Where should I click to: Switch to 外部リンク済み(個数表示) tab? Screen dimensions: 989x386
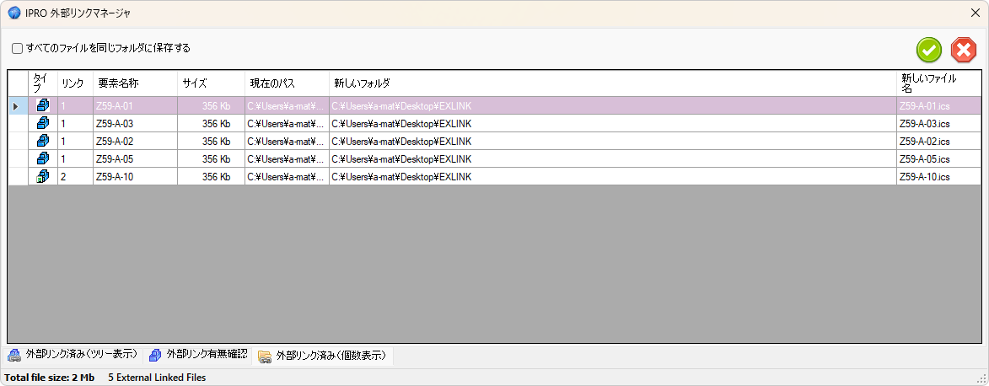tap(323, 356)
